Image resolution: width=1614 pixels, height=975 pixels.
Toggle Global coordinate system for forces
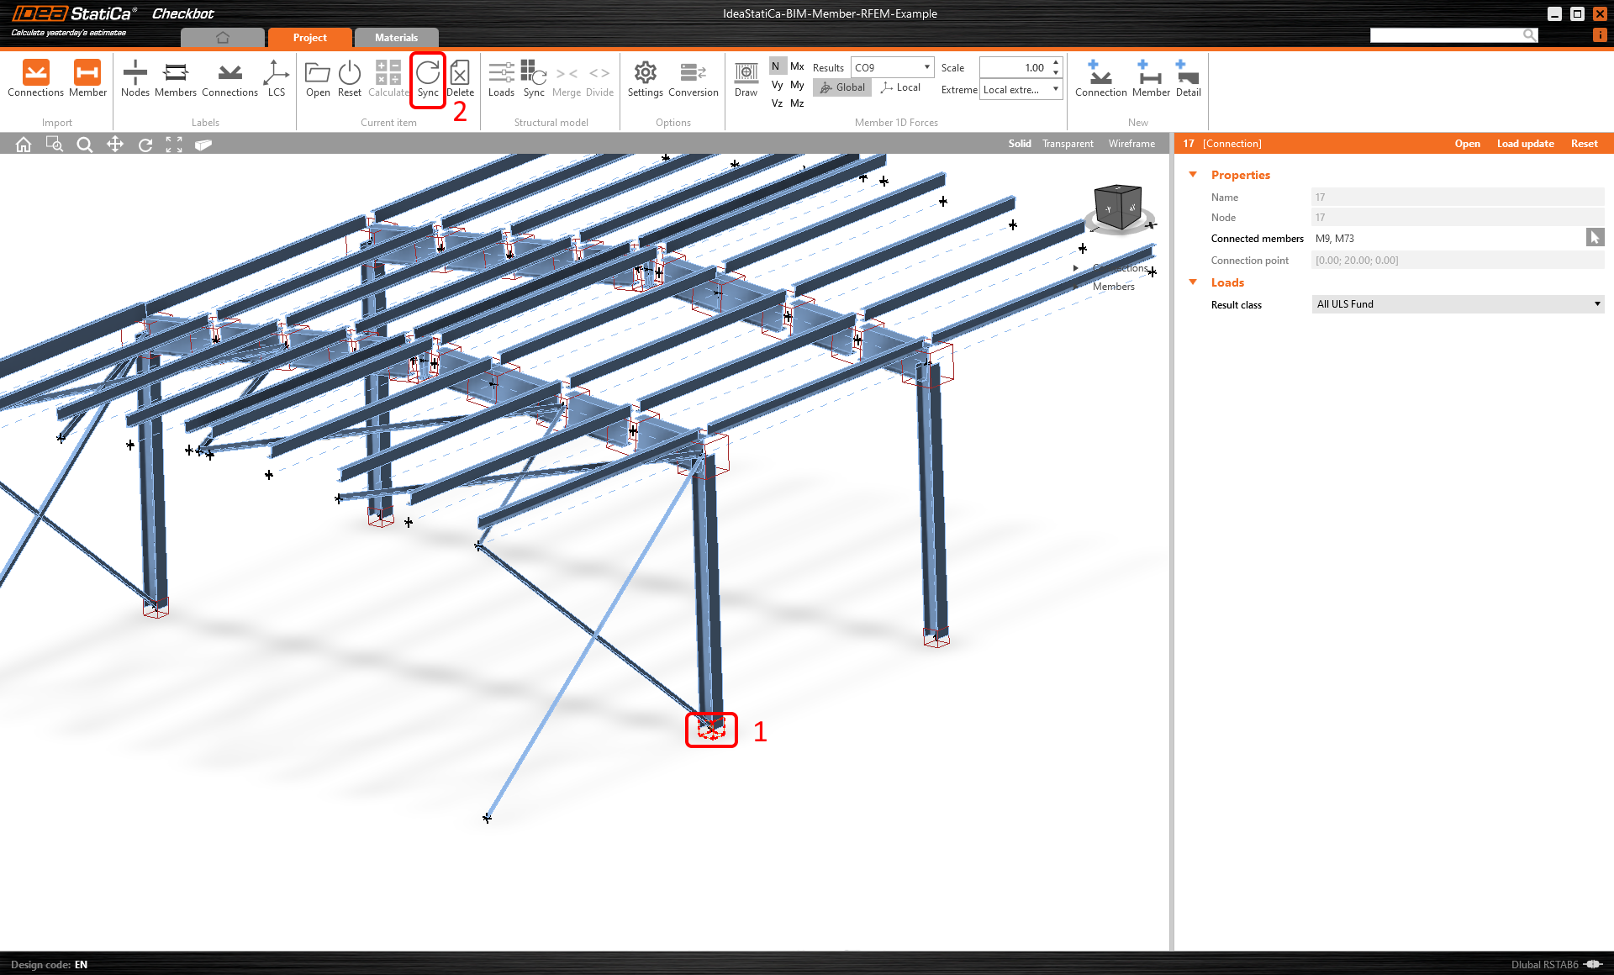coord(842,87)
